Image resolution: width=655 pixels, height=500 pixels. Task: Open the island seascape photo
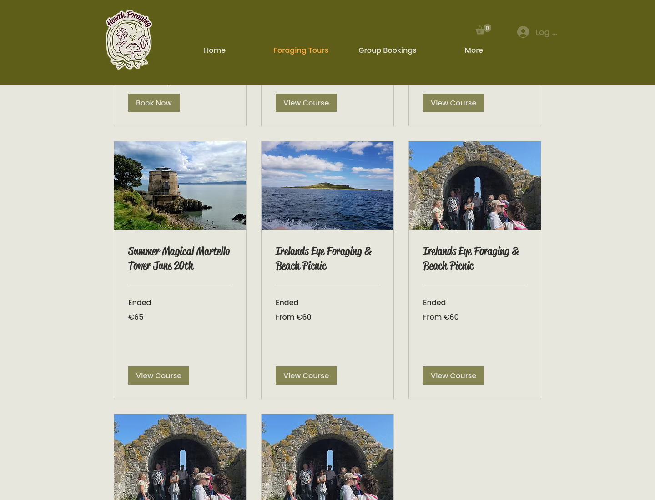click(327, 185)
